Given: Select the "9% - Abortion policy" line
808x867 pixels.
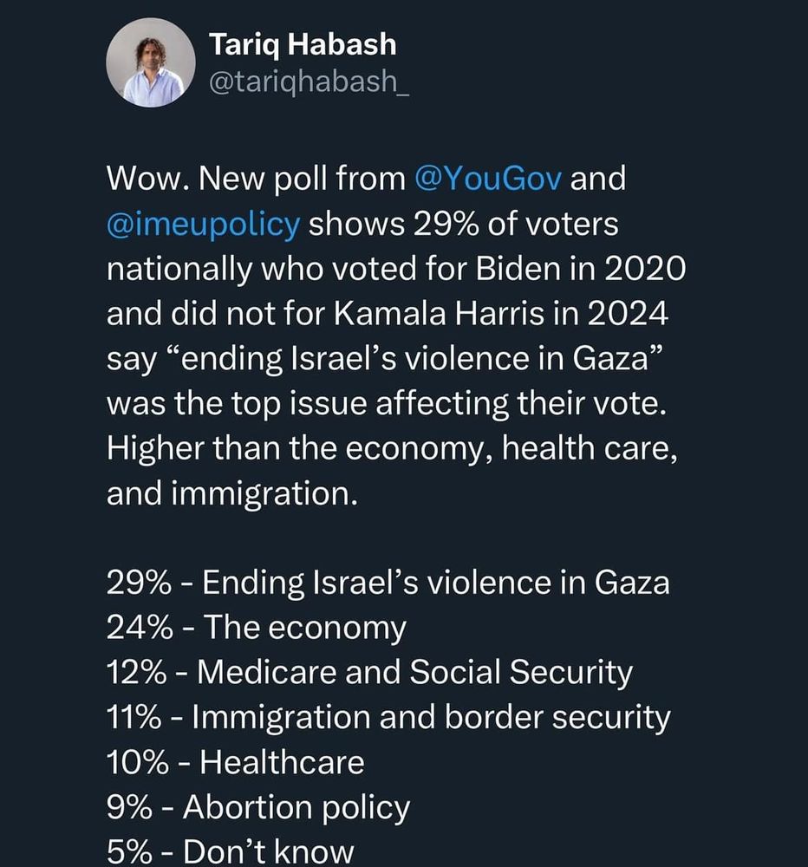Looking at the screenshot, I should [257, 809].
